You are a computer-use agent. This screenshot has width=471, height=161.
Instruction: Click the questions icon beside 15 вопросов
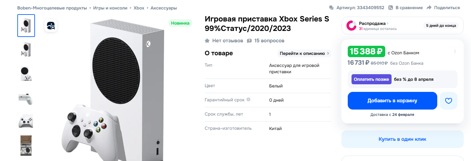(x=249, y=41)
